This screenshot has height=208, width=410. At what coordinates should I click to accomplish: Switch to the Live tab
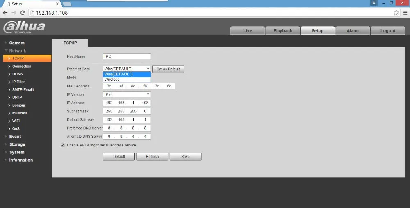(x=247, y=31)
